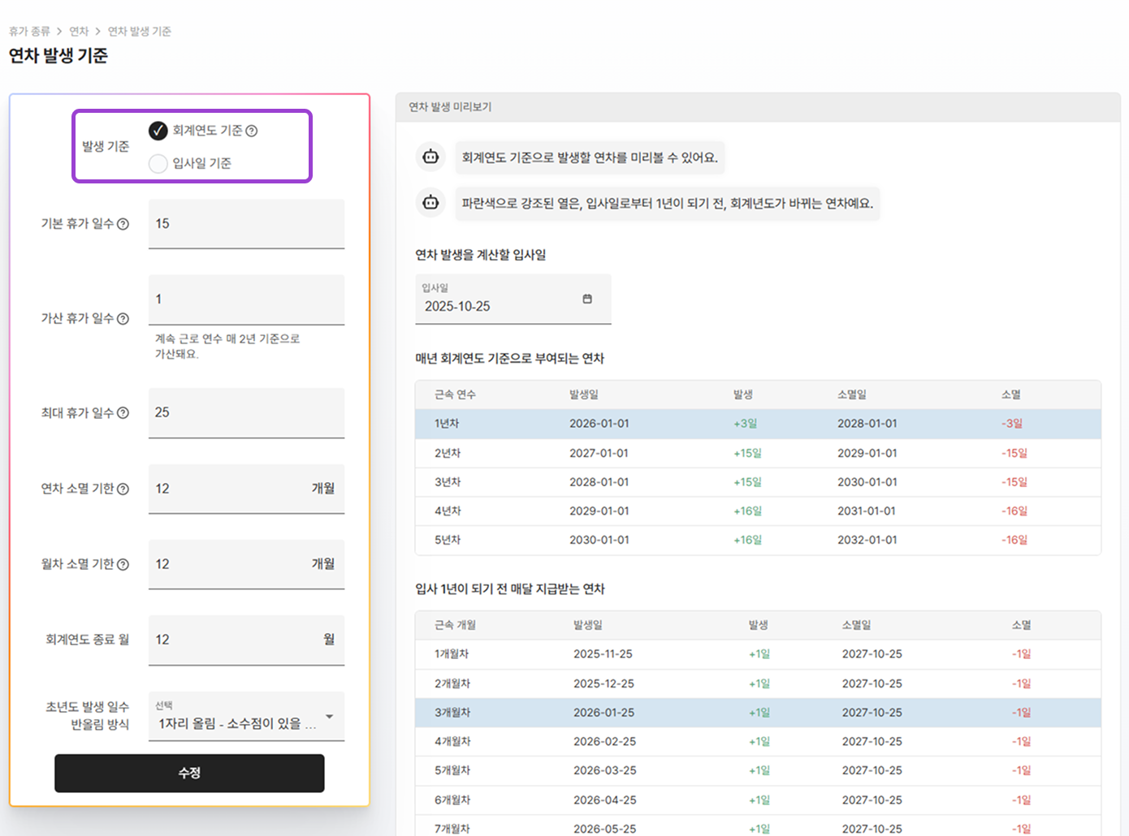Click 소멸일 2031-01-01 cell
This screenshot has height=836, width=1129.
click(867, 511)
